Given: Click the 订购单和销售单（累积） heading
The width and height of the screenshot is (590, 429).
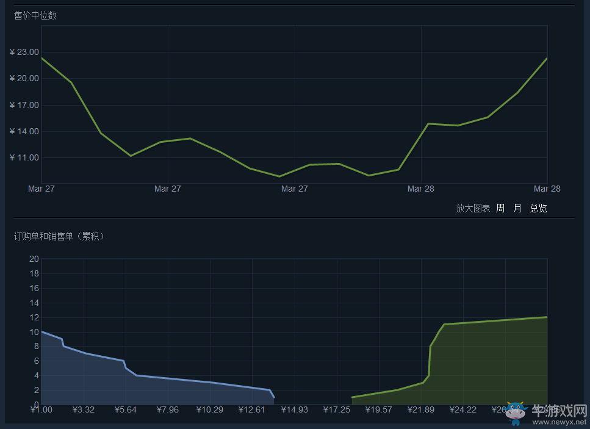Looking at the screenshot, I should pos(59,236).
